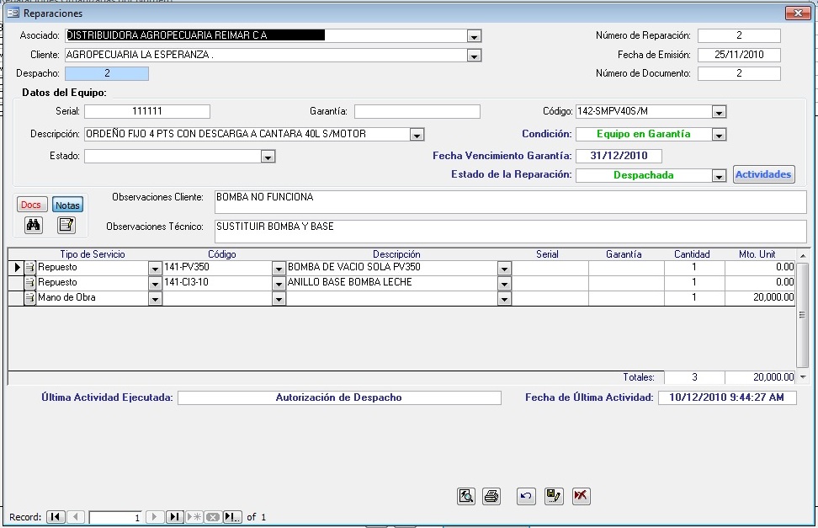Close the Reparaciones window
This screenshot has height=528, width=818.
798,13
